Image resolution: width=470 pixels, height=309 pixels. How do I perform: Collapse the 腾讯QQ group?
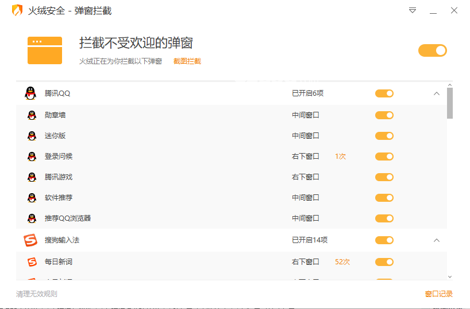[x=437, y=93]
